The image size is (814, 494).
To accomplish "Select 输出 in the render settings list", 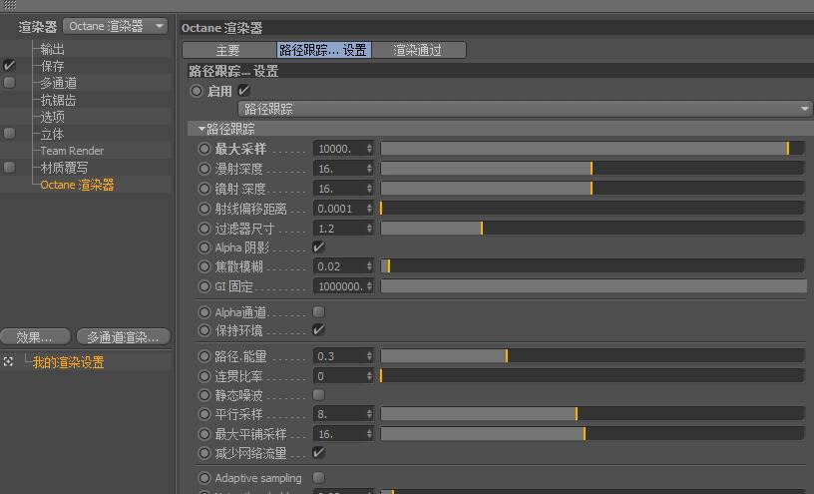I will click(x=53, y=49).
